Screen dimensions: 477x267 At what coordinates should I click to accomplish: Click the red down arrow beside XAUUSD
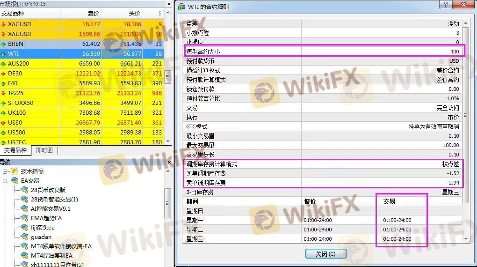pos(3,34)
